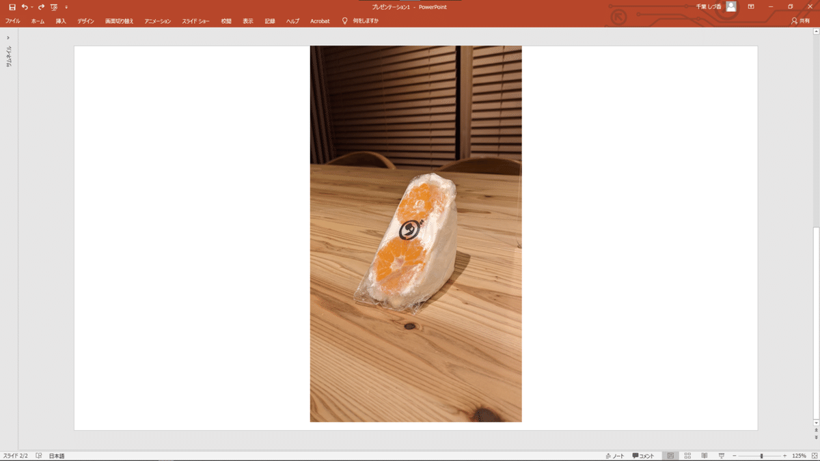Click the zoom slider handle
This screenshot has height=461, width=820.
point(762,456)
